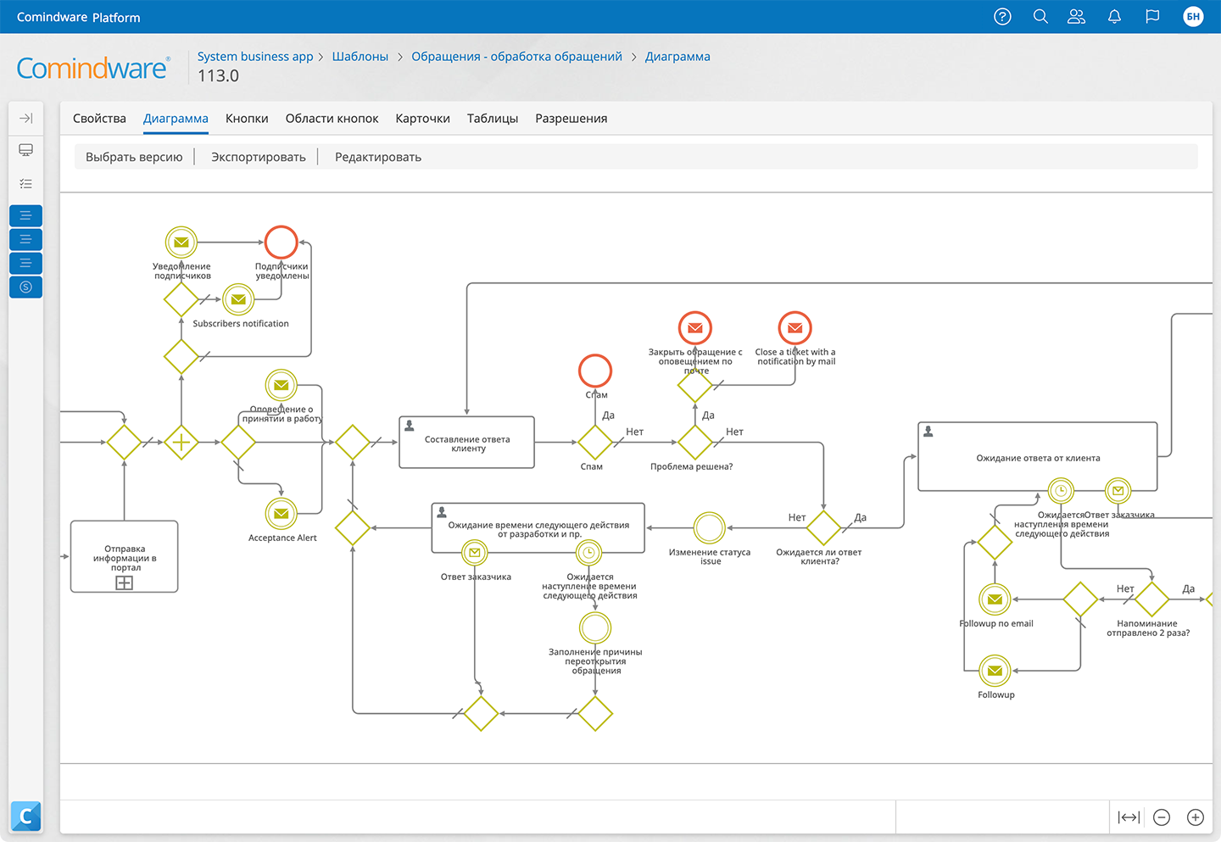Select the Ответ заказчика message boundary event
1221x842 pixels.
[475, 554]
